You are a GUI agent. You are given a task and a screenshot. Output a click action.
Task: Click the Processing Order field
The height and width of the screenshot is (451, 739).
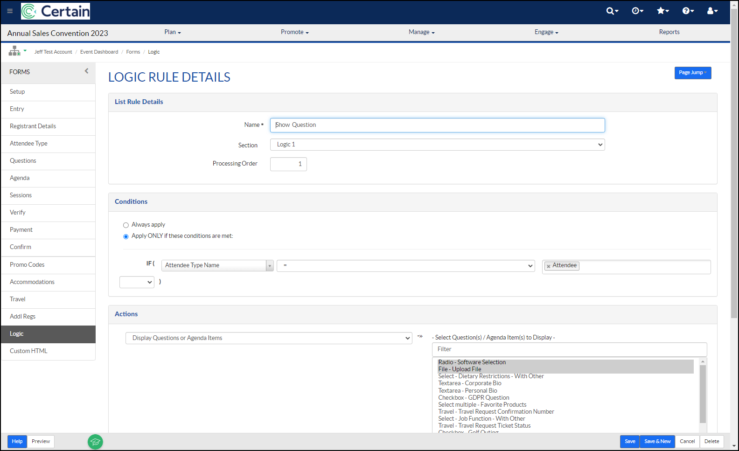click(288, 164)
